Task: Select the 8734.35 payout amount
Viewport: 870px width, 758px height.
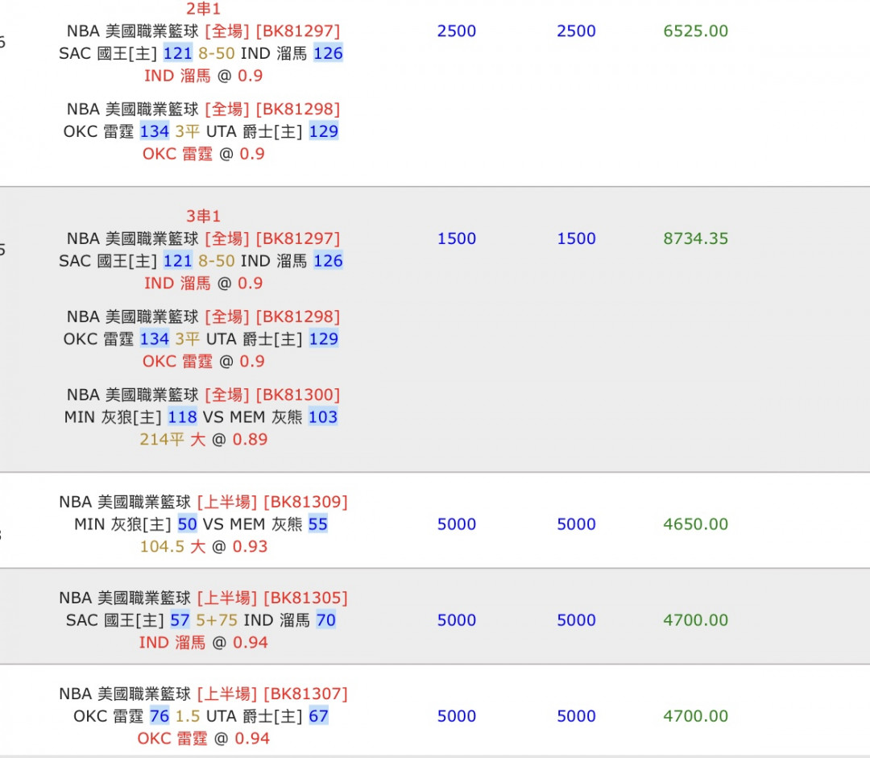Action: point(695,238)
